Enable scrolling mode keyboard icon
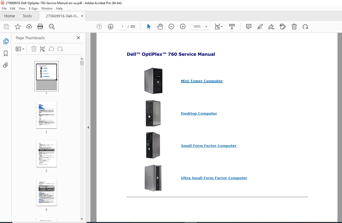342x223 pixels. coord(232,27)
